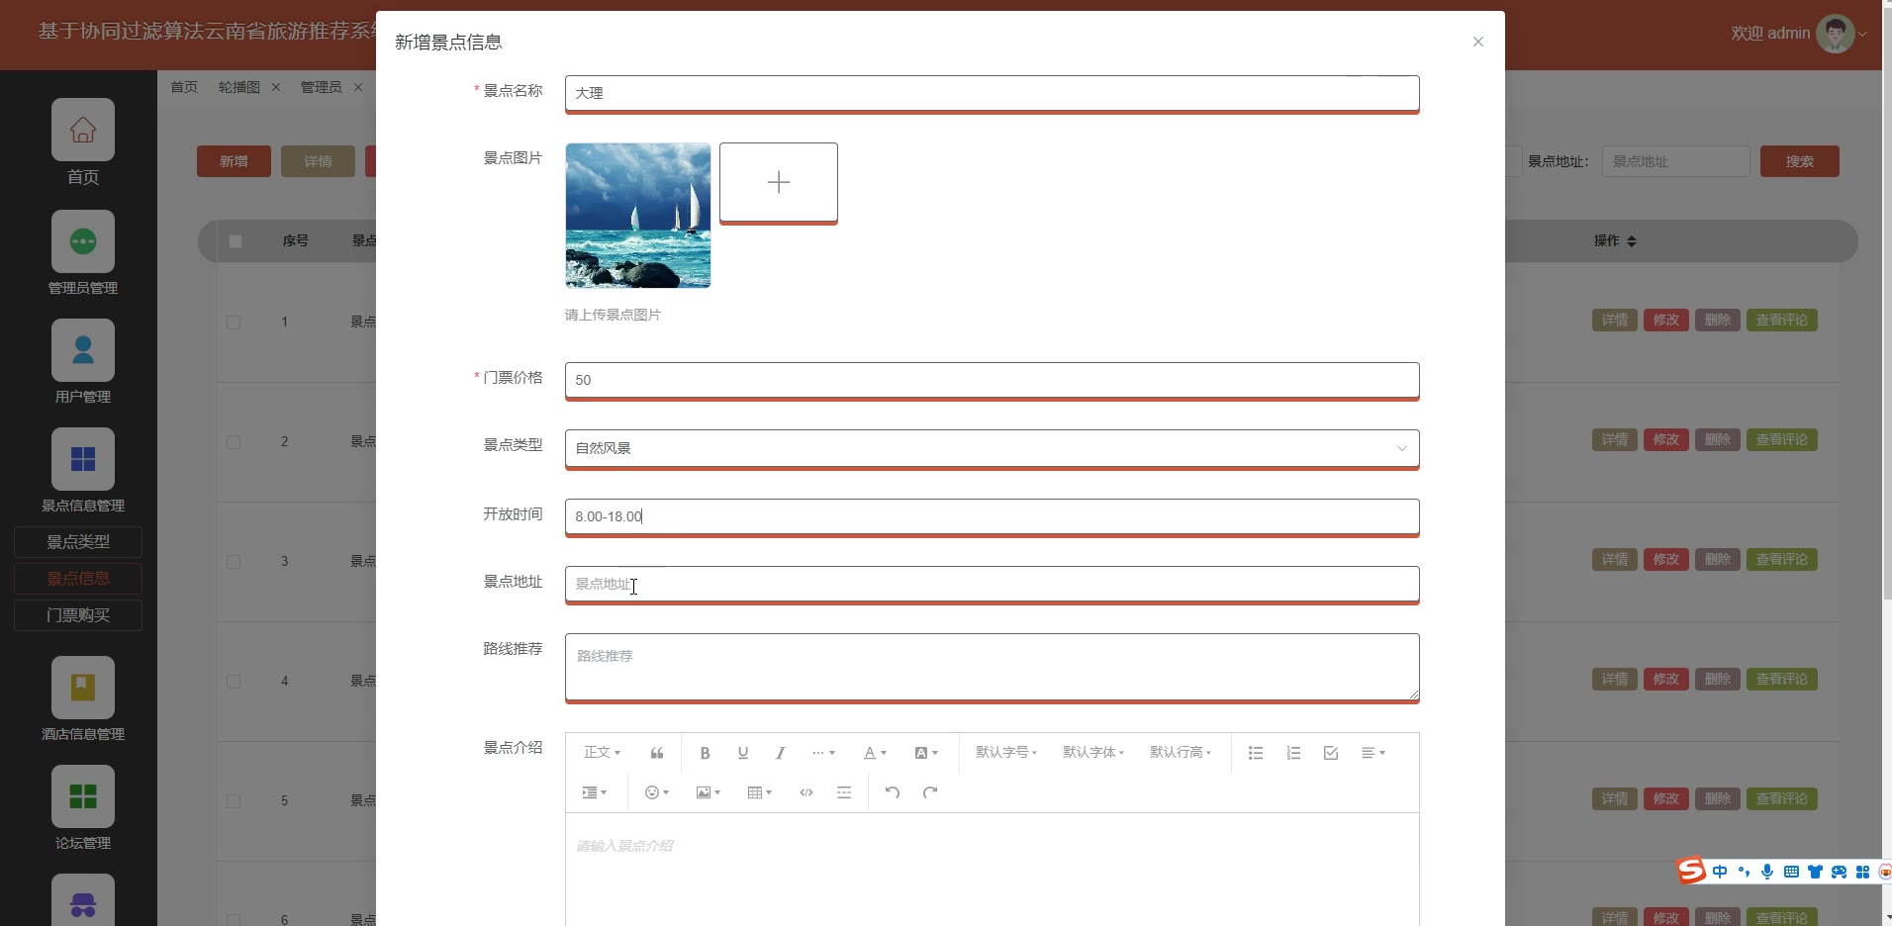Insert a bulleted list
The height and width of the screenshot is (926, 1892).
[1256, 753]
